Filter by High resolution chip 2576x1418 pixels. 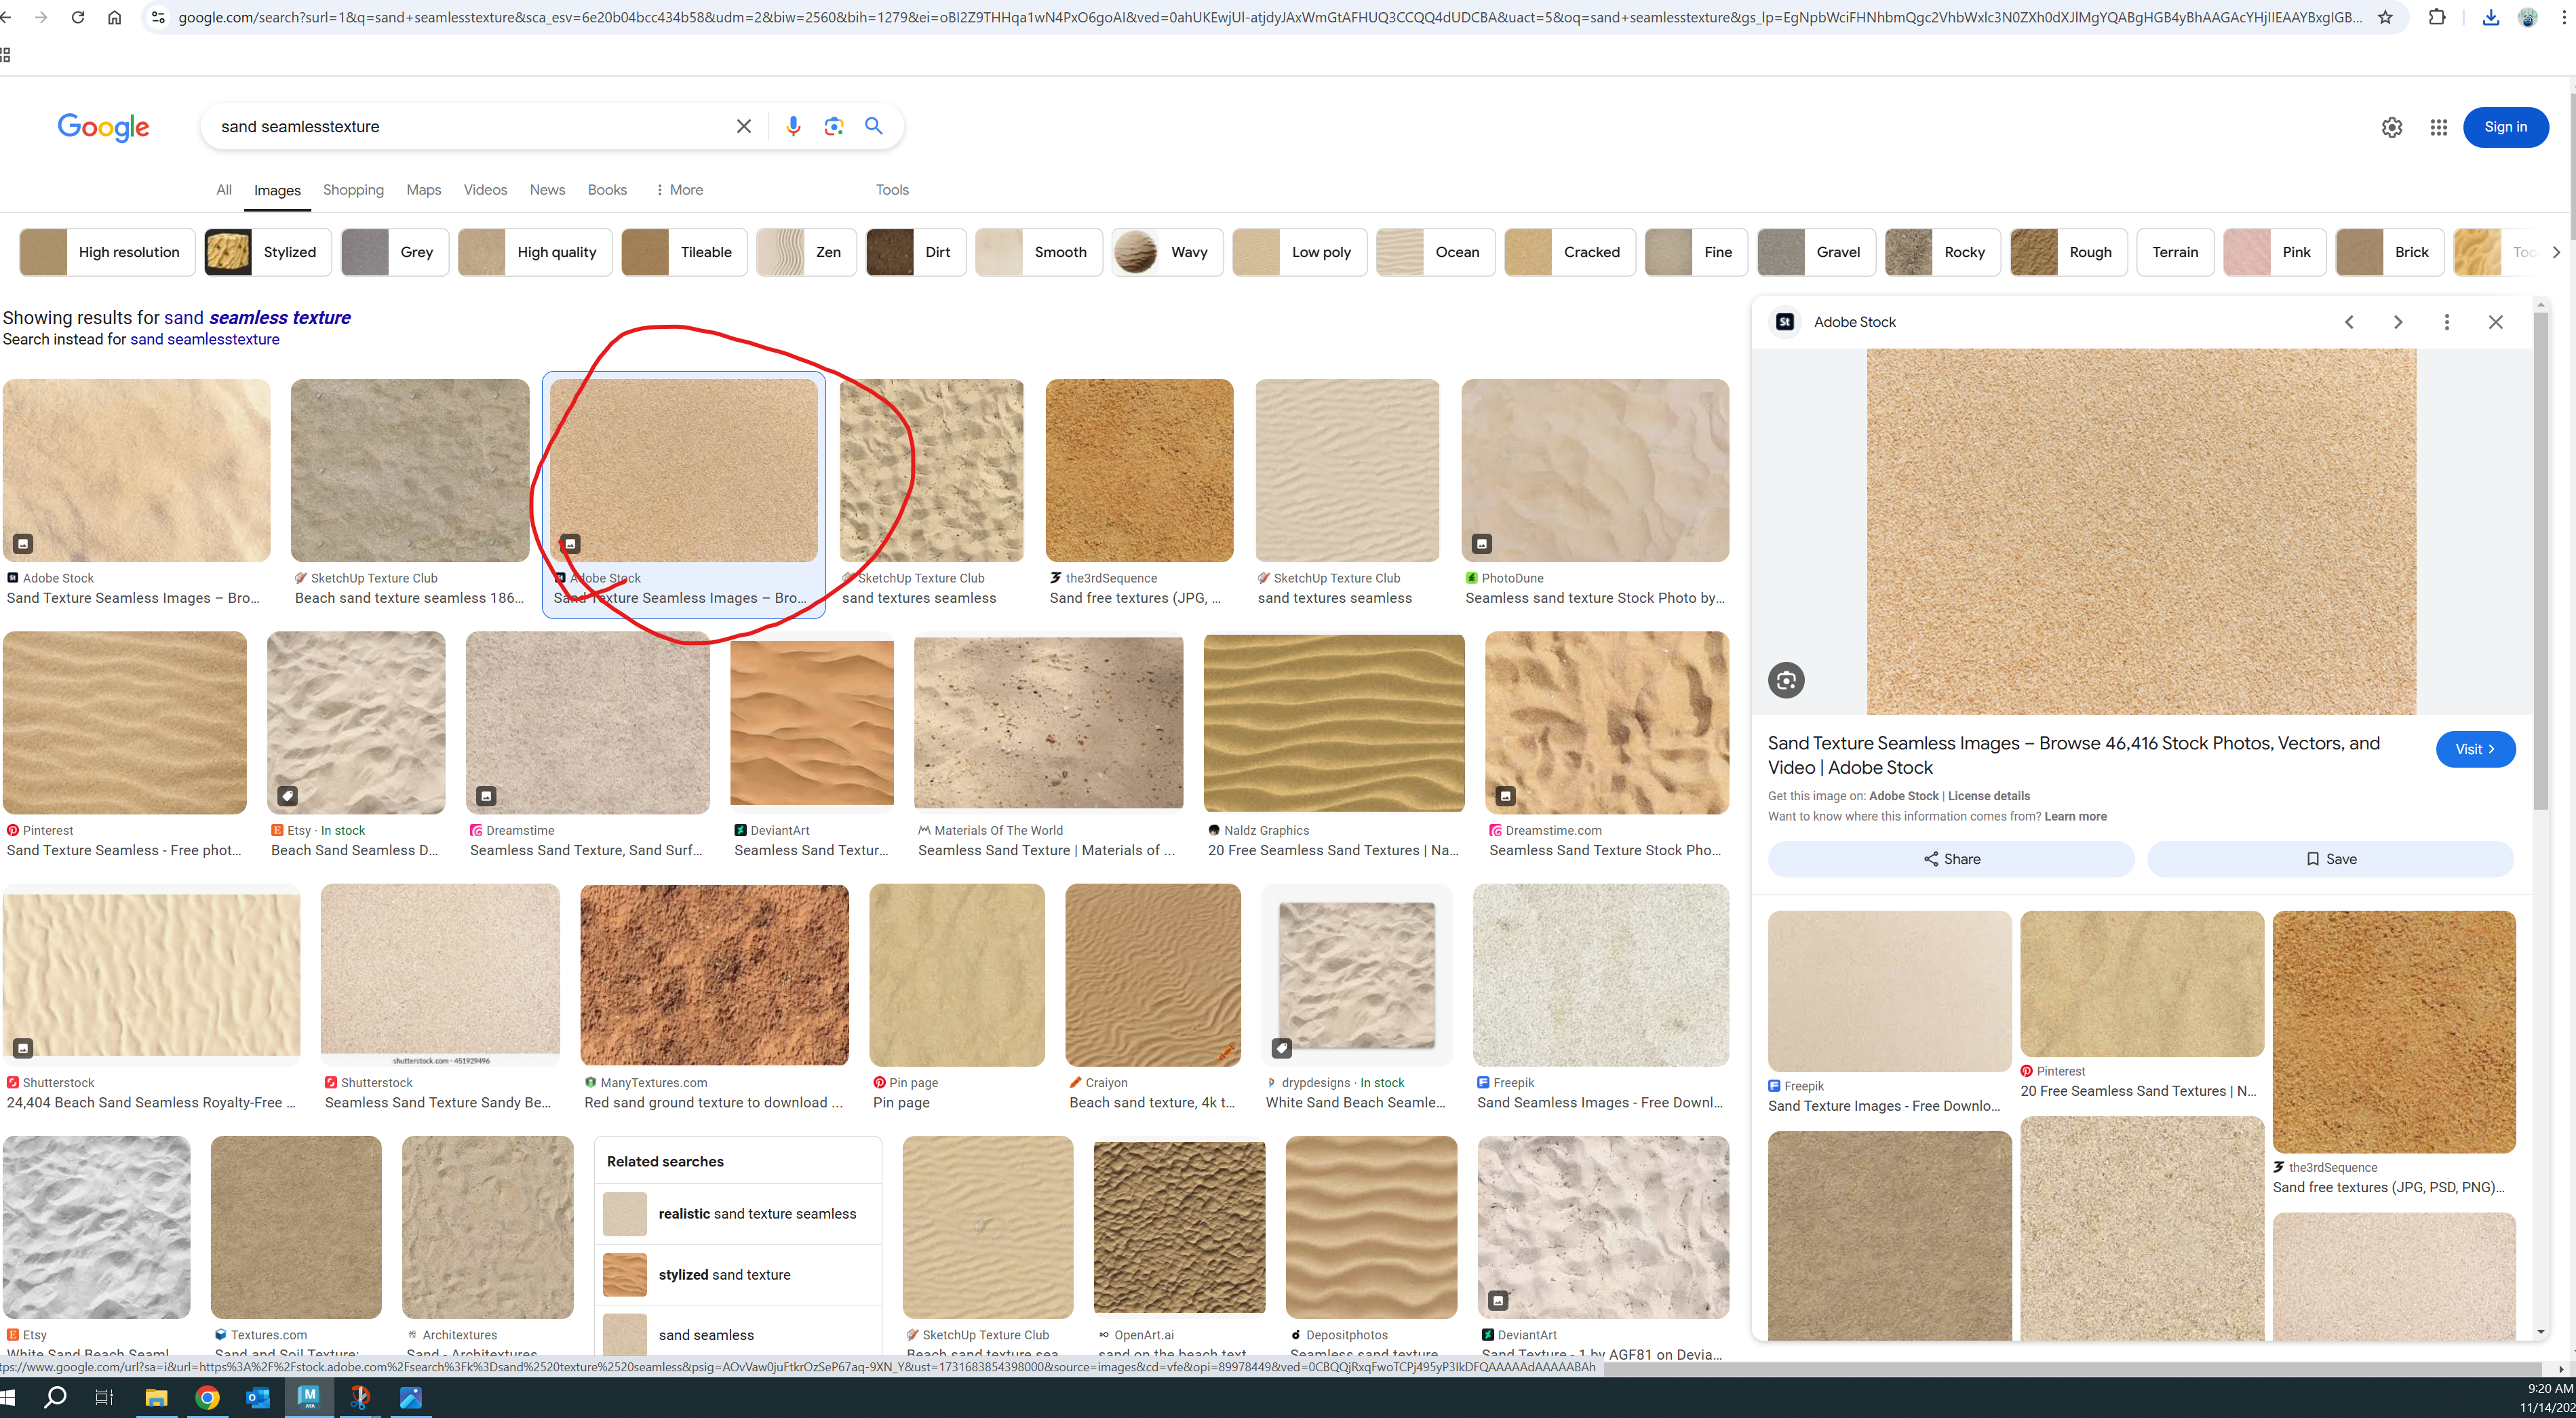108,252
